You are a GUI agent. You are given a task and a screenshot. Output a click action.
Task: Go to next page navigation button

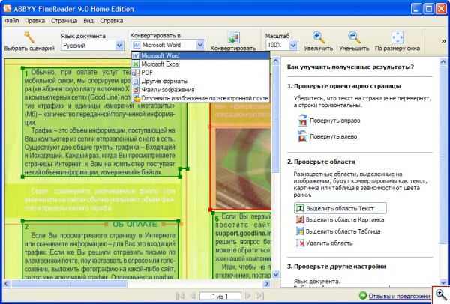click(x=248, y=296)
